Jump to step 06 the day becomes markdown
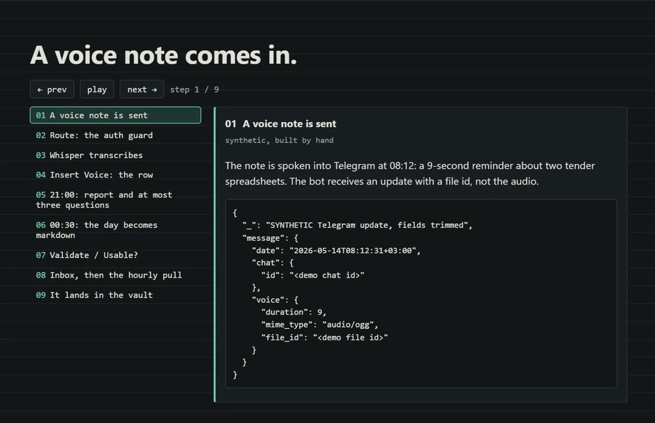Viewport: 655px width, 423px height. [x=115, y=230]
